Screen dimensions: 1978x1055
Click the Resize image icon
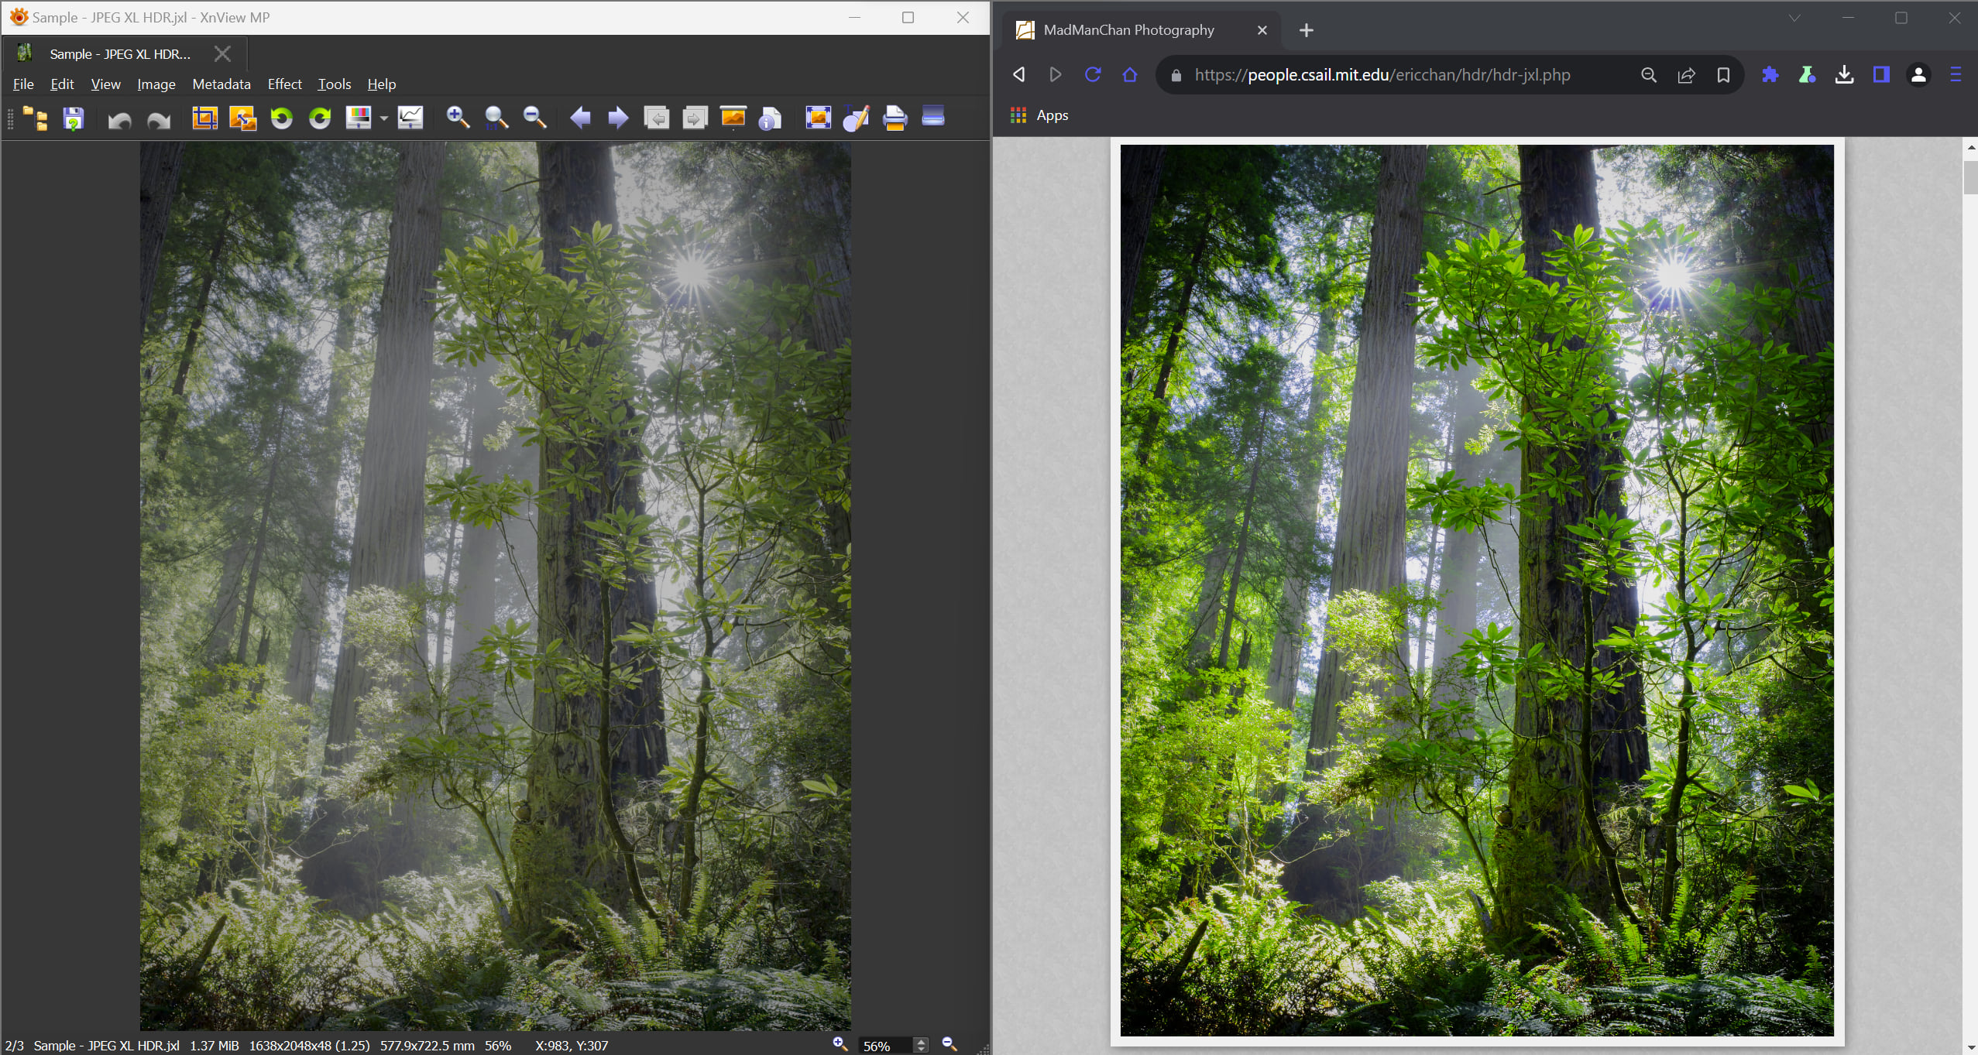[x=242, y=118]
